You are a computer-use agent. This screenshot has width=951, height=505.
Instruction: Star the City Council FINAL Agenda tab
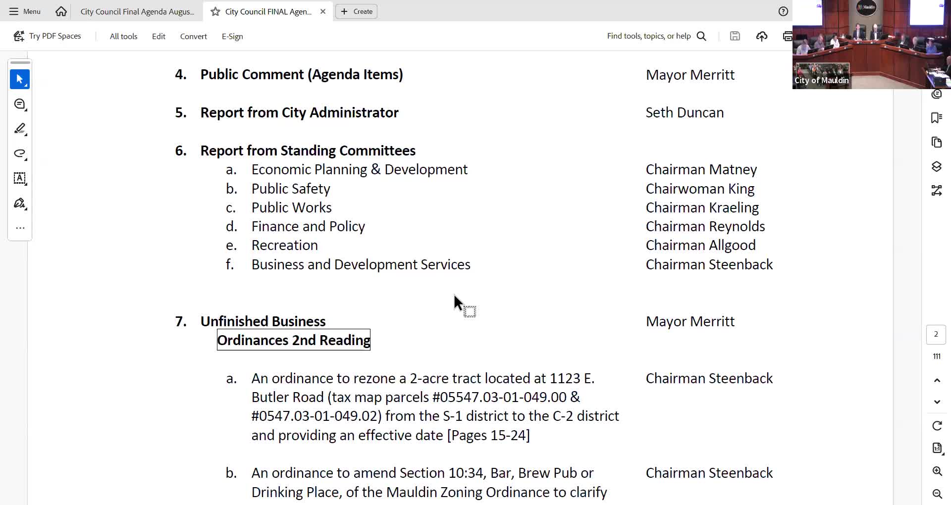coord(215,11)
